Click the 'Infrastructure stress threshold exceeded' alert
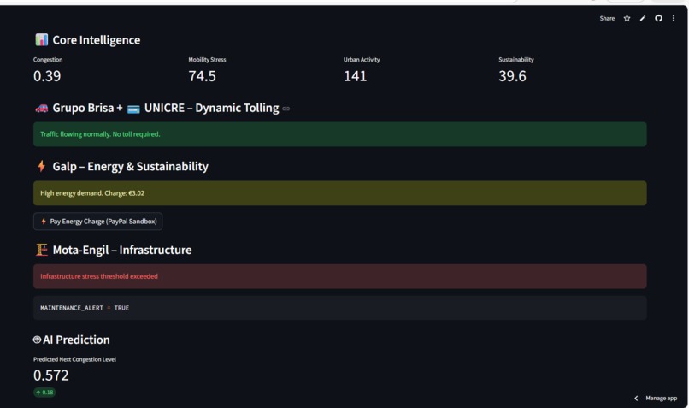 click(x=339, y=276)
